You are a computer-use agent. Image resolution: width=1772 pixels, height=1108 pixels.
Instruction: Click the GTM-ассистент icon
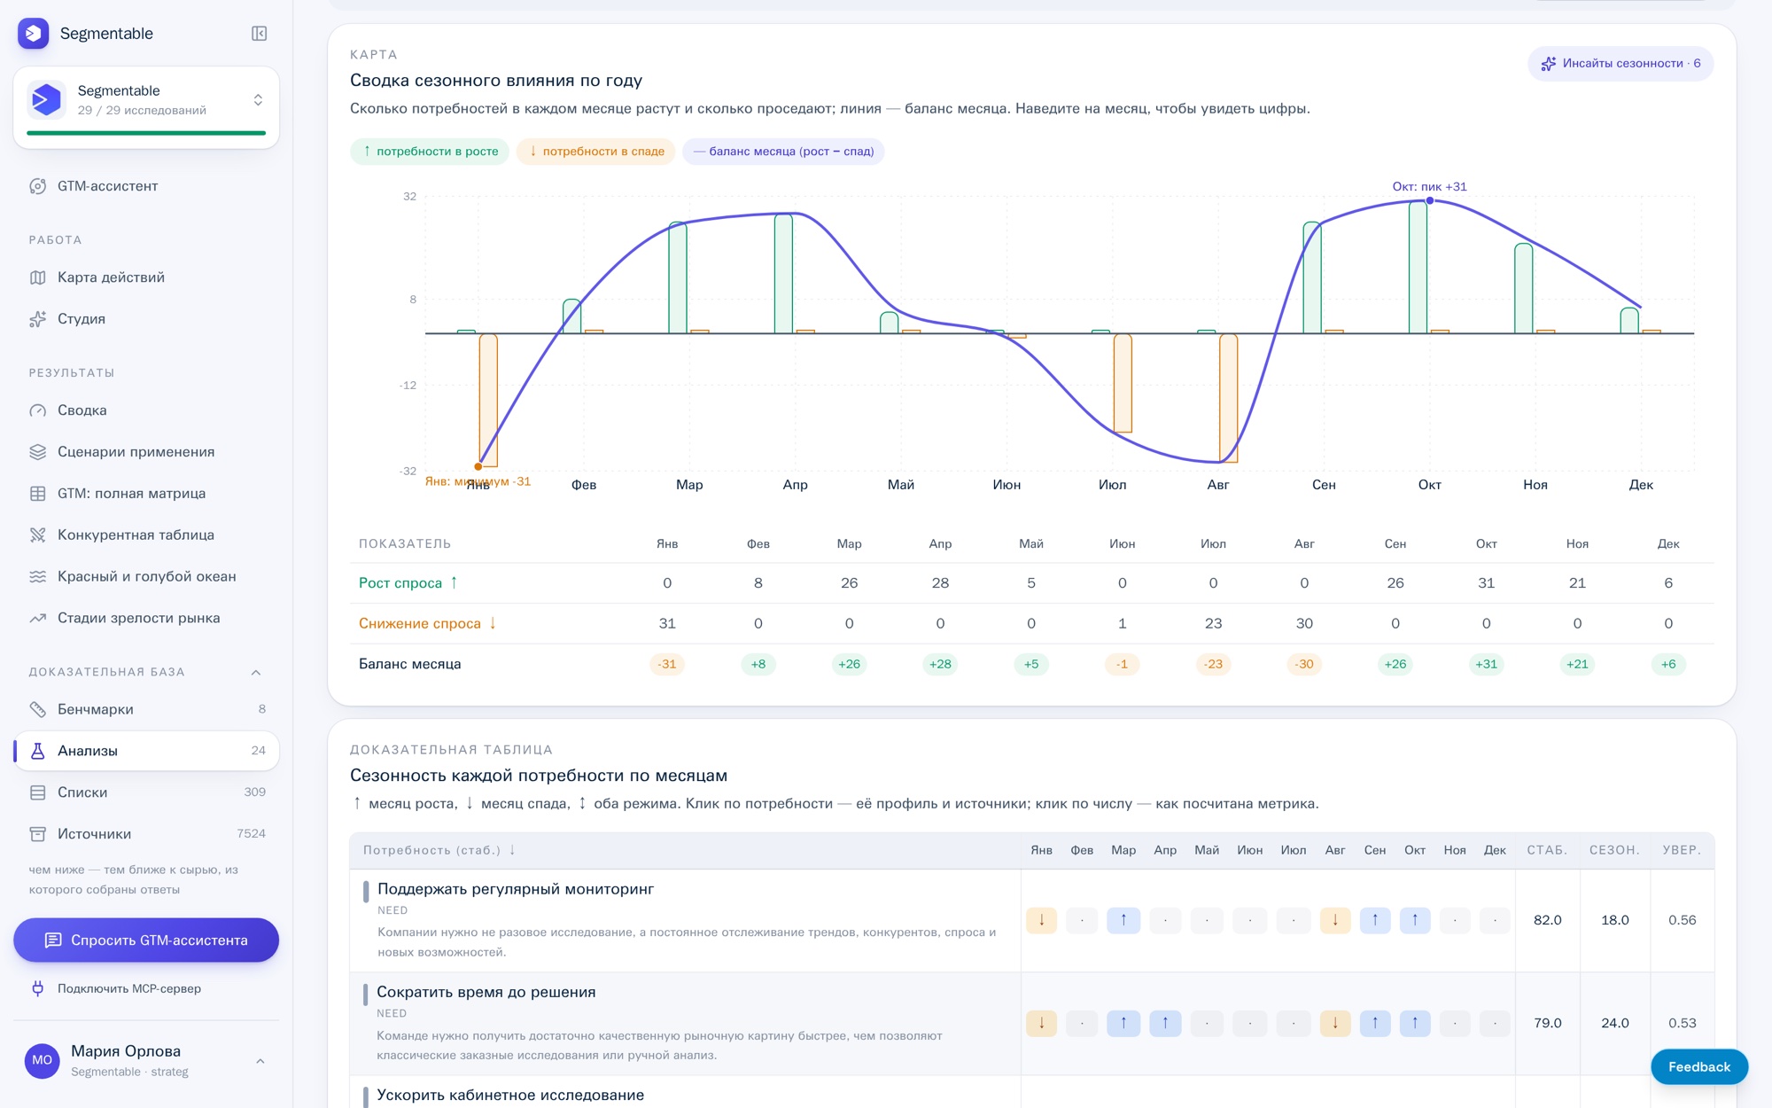pyautogui.click(x=37, y=186)
